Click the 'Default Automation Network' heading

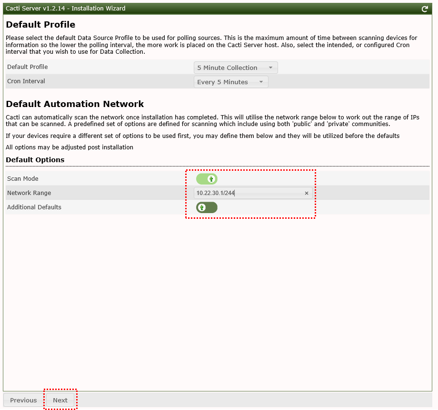75,104
